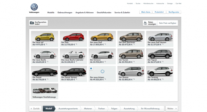Screen dimensions: 207x112
Task: Click Kein Preis verfügbar field
Action: pos(168,23)
